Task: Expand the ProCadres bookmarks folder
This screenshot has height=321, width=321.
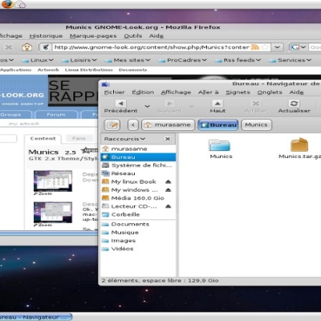Action: tap(183, 60)
